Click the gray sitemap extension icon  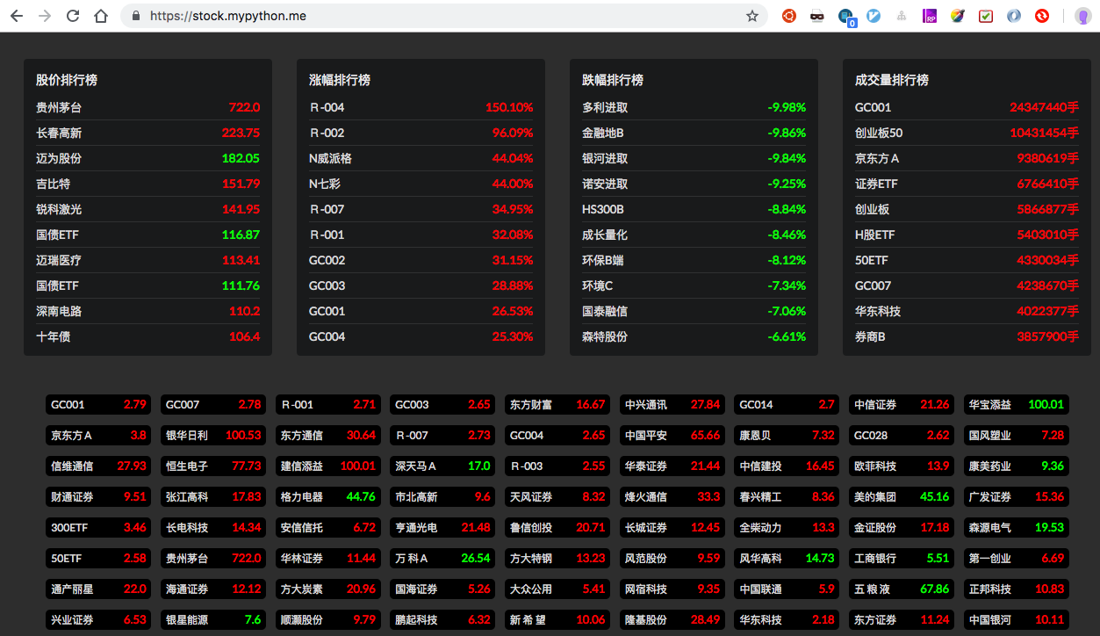[902, 16]
